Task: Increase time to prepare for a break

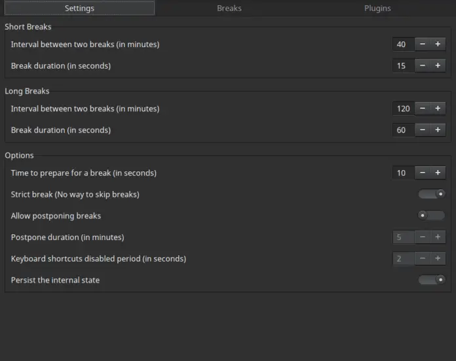Action: pos(438,173)
